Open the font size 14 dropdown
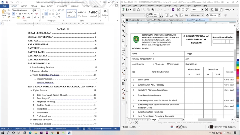This screenshot has height=135, width=240. 39,10
